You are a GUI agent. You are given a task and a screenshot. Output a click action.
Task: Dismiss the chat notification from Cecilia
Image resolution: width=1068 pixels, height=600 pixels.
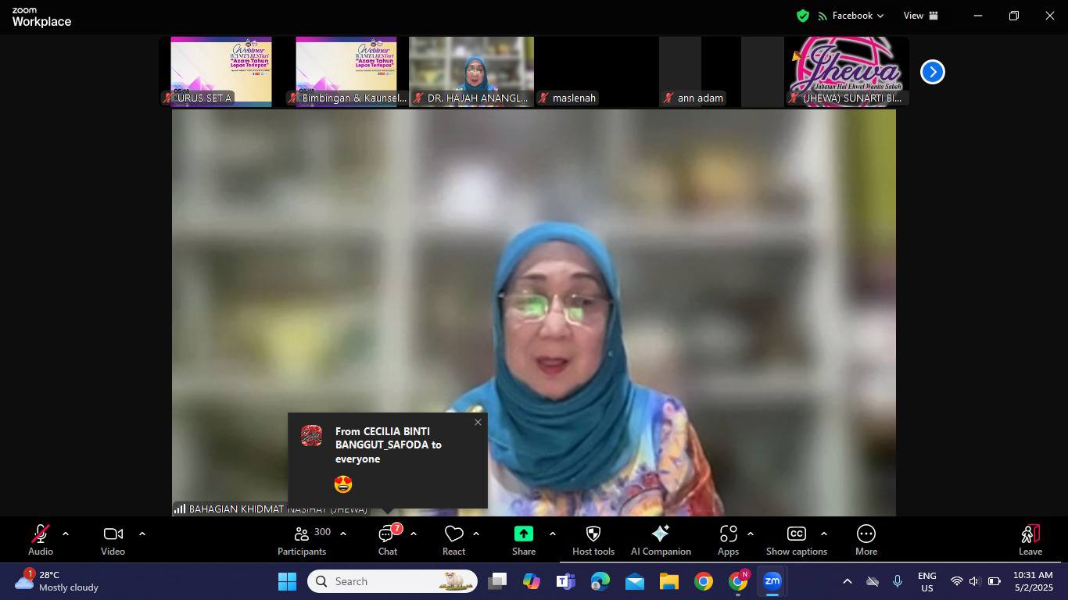(478, 423)
